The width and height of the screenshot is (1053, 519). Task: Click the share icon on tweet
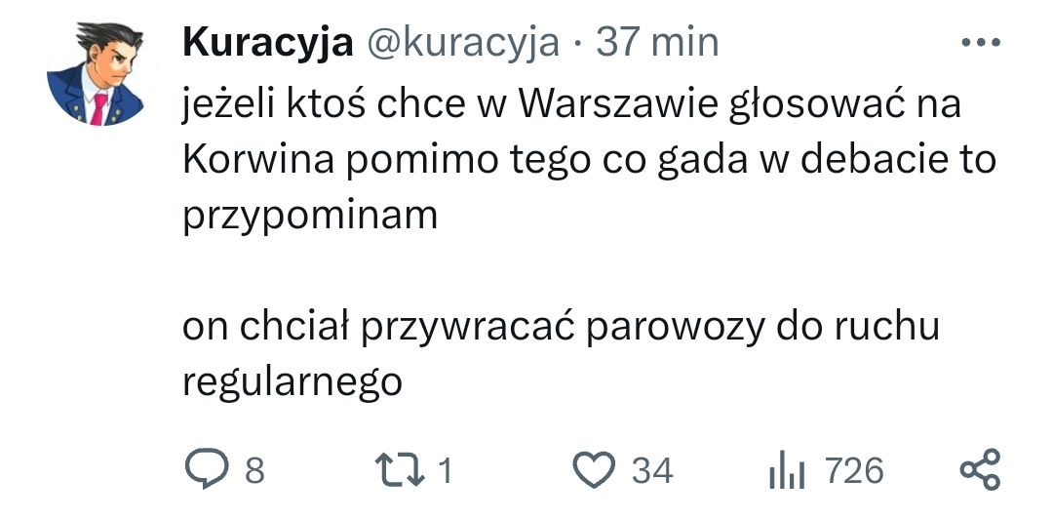(x=980, y=469)
